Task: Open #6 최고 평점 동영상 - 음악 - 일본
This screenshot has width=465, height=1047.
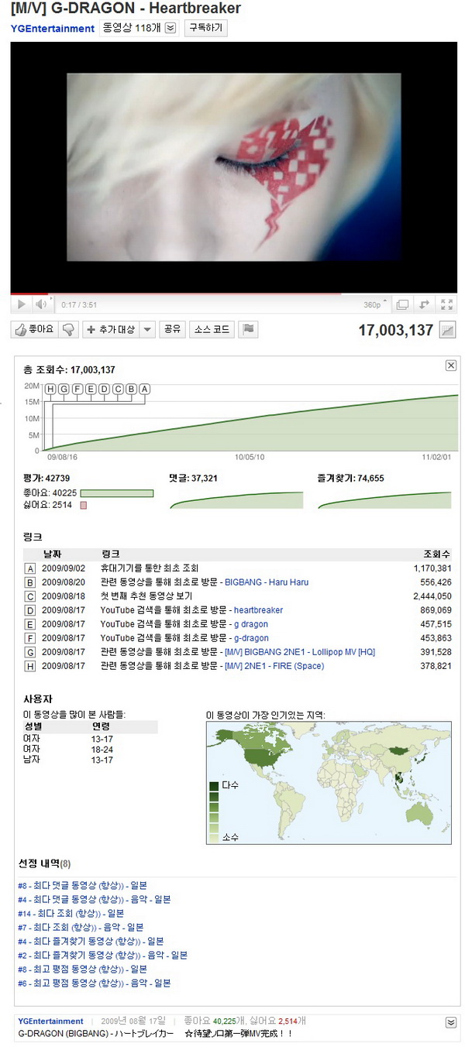Action: 94,983
